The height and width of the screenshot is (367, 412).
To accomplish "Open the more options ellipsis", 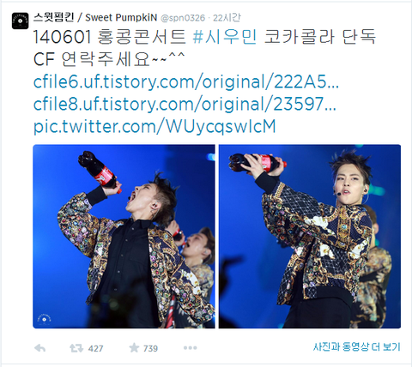I will 191,348.
